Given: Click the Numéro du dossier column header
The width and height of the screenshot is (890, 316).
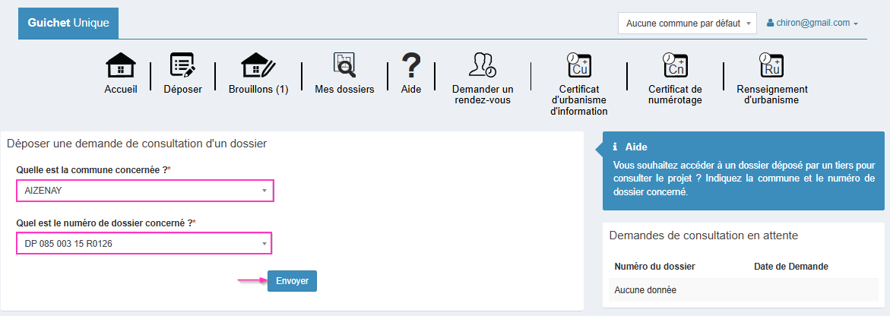Looking at the screenshot, I should pyautogui.click(x=654, y=267).
